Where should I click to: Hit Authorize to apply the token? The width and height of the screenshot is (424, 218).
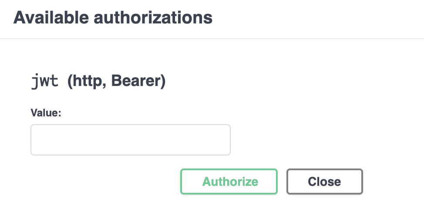click(229, 181)
